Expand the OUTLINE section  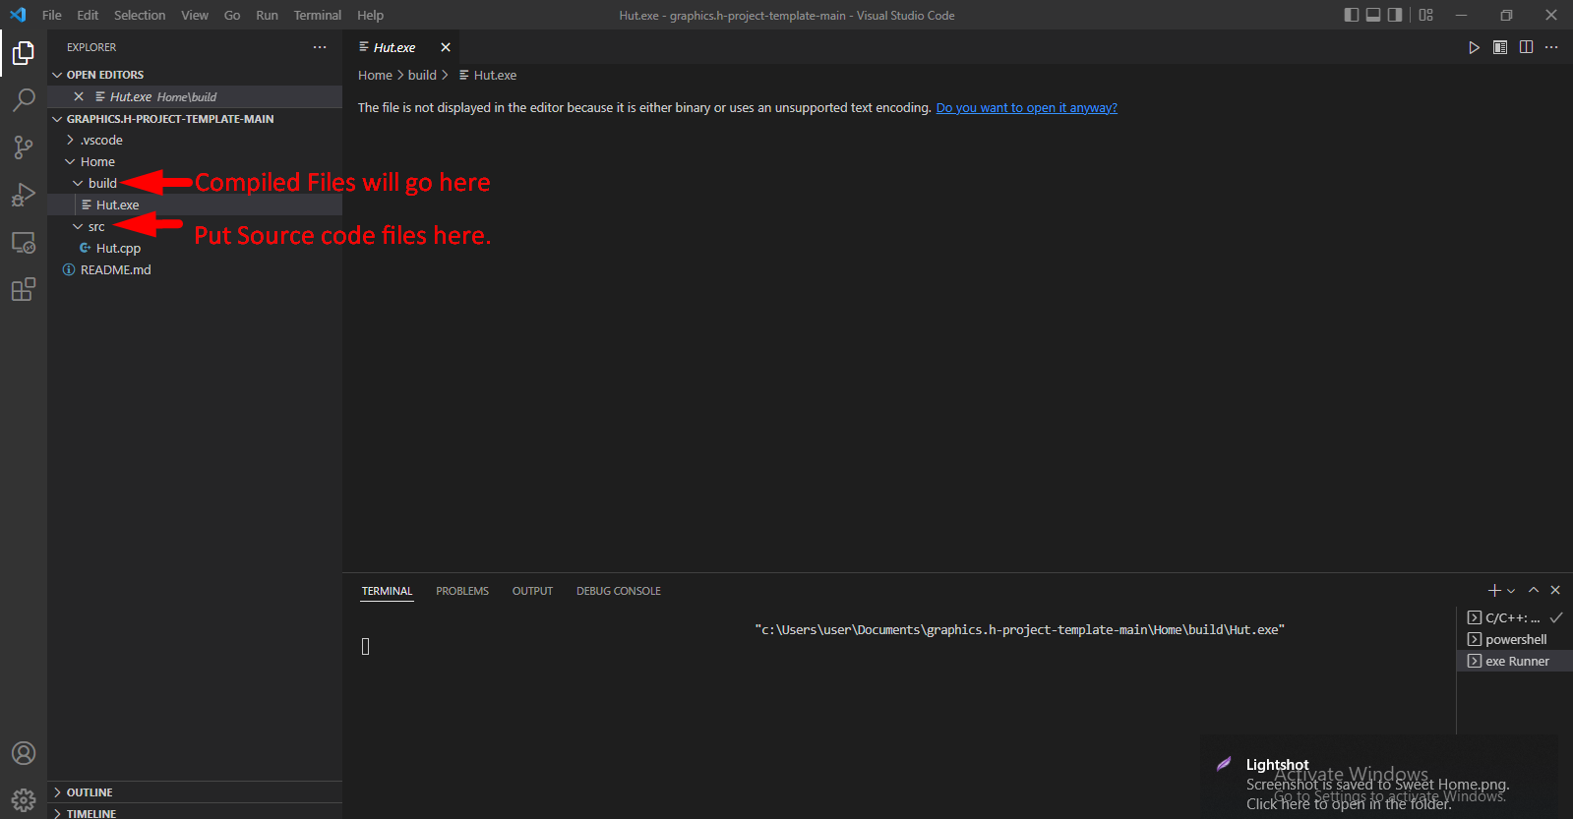[x=195, y=792]
